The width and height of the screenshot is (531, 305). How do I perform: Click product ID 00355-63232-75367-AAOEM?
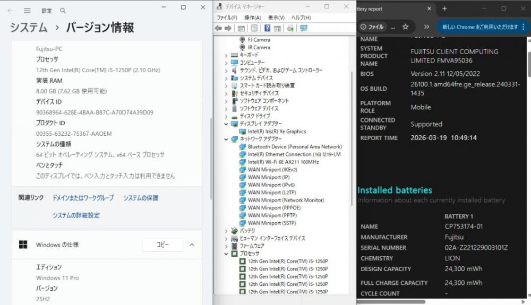pos(74,134)
